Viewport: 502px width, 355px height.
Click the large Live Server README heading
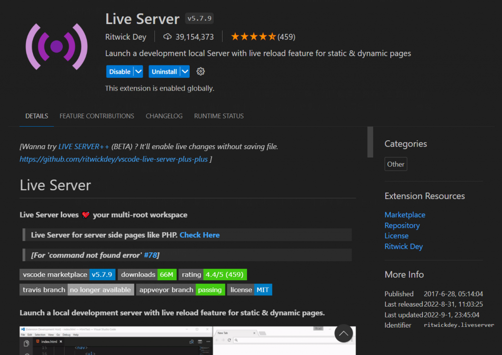point(55,185)
